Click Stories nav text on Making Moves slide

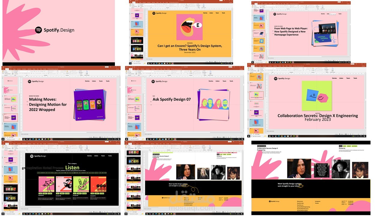[87, 81]
